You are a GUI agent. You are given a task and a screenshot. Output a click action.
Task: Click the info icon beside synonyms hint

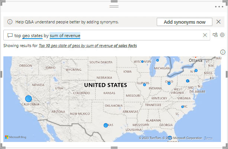10,22
